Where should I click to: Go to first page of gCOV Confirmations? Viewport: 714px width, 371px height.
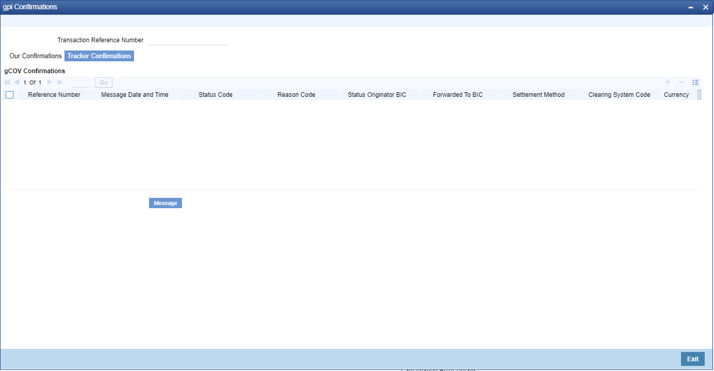[7, 82]
